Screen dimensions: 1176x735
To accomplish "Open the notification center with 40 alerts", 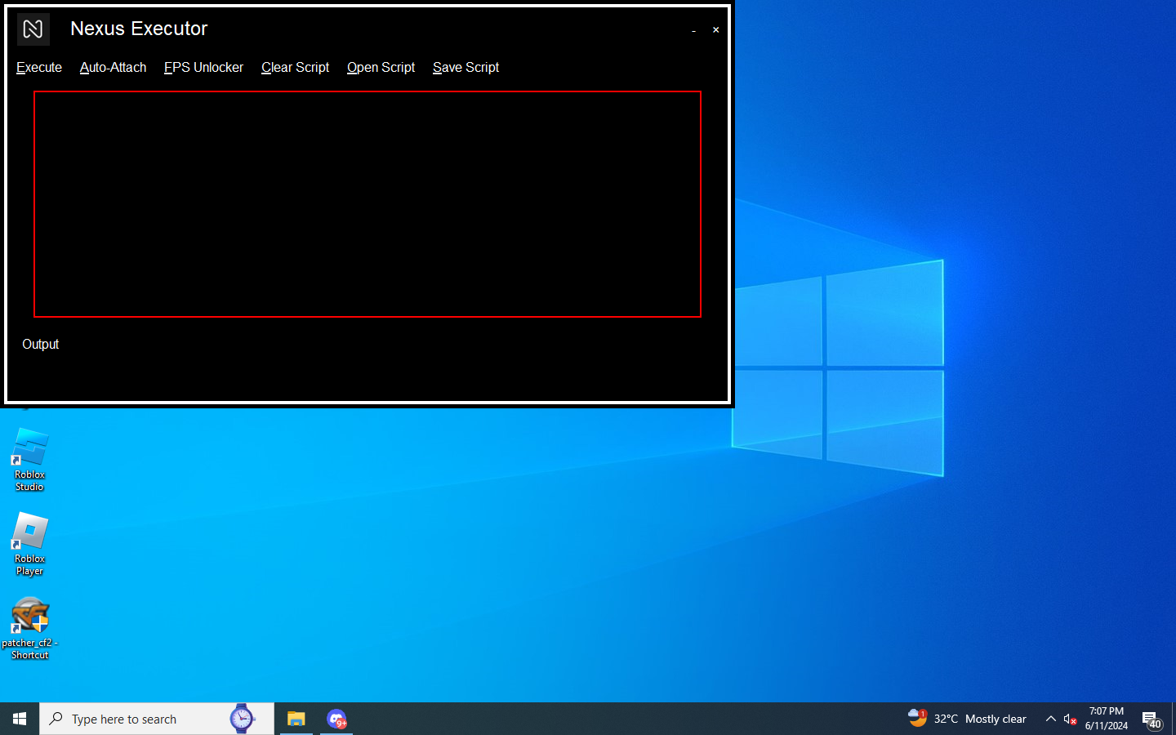I will (x=1152, y=719).
